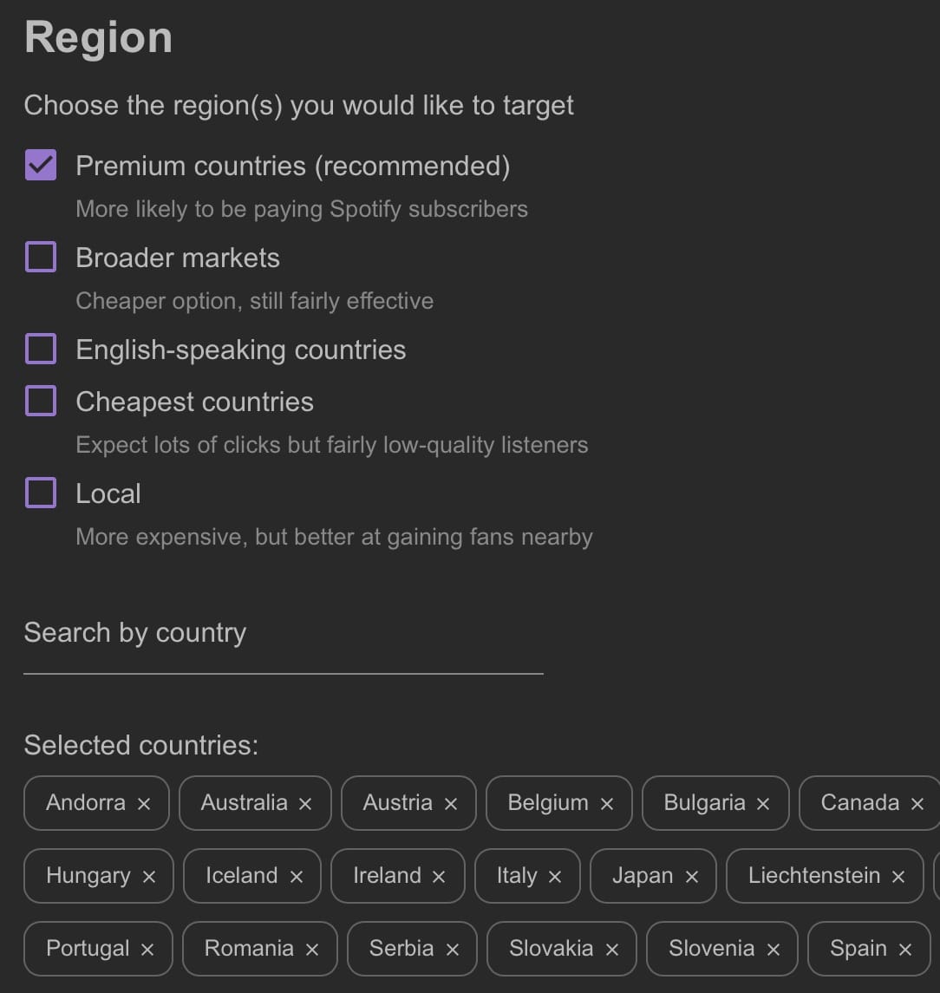Delete the Belgium country chip
The height and width of the screenshot is (993, 940).
coord(607,804)
